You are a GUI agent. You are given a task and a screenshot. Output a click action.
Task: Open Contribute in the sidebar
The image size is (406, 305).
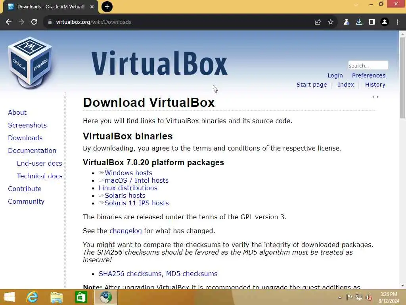pos(25,189)
